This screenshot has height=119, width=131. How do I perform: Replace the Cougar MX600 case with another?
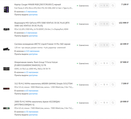point(113,6)
